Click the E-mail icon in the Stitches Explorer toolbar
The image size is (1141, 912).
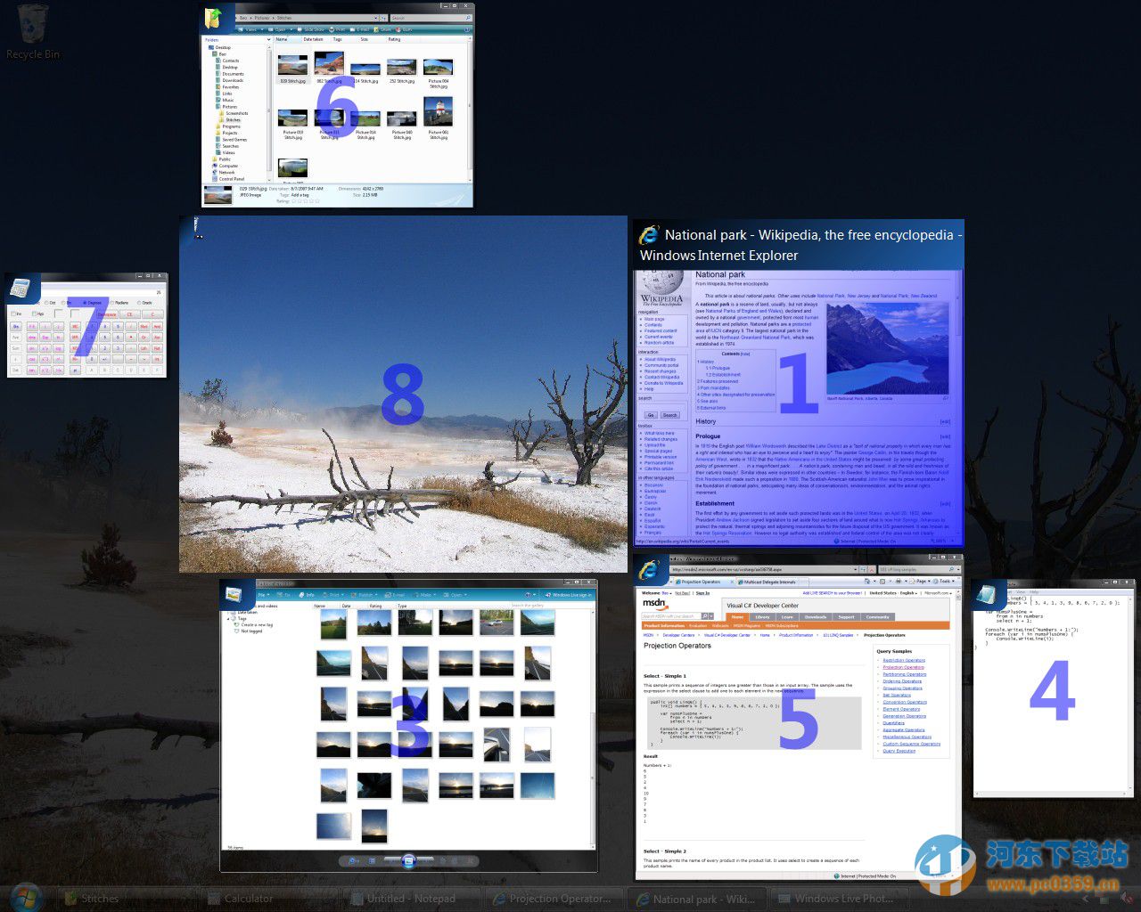[360, 28]
